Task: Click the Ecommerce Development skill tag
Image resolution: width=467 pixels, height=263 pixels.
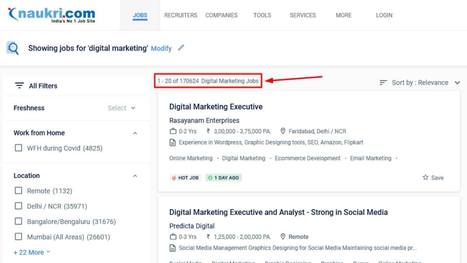Action: (308, 158)
